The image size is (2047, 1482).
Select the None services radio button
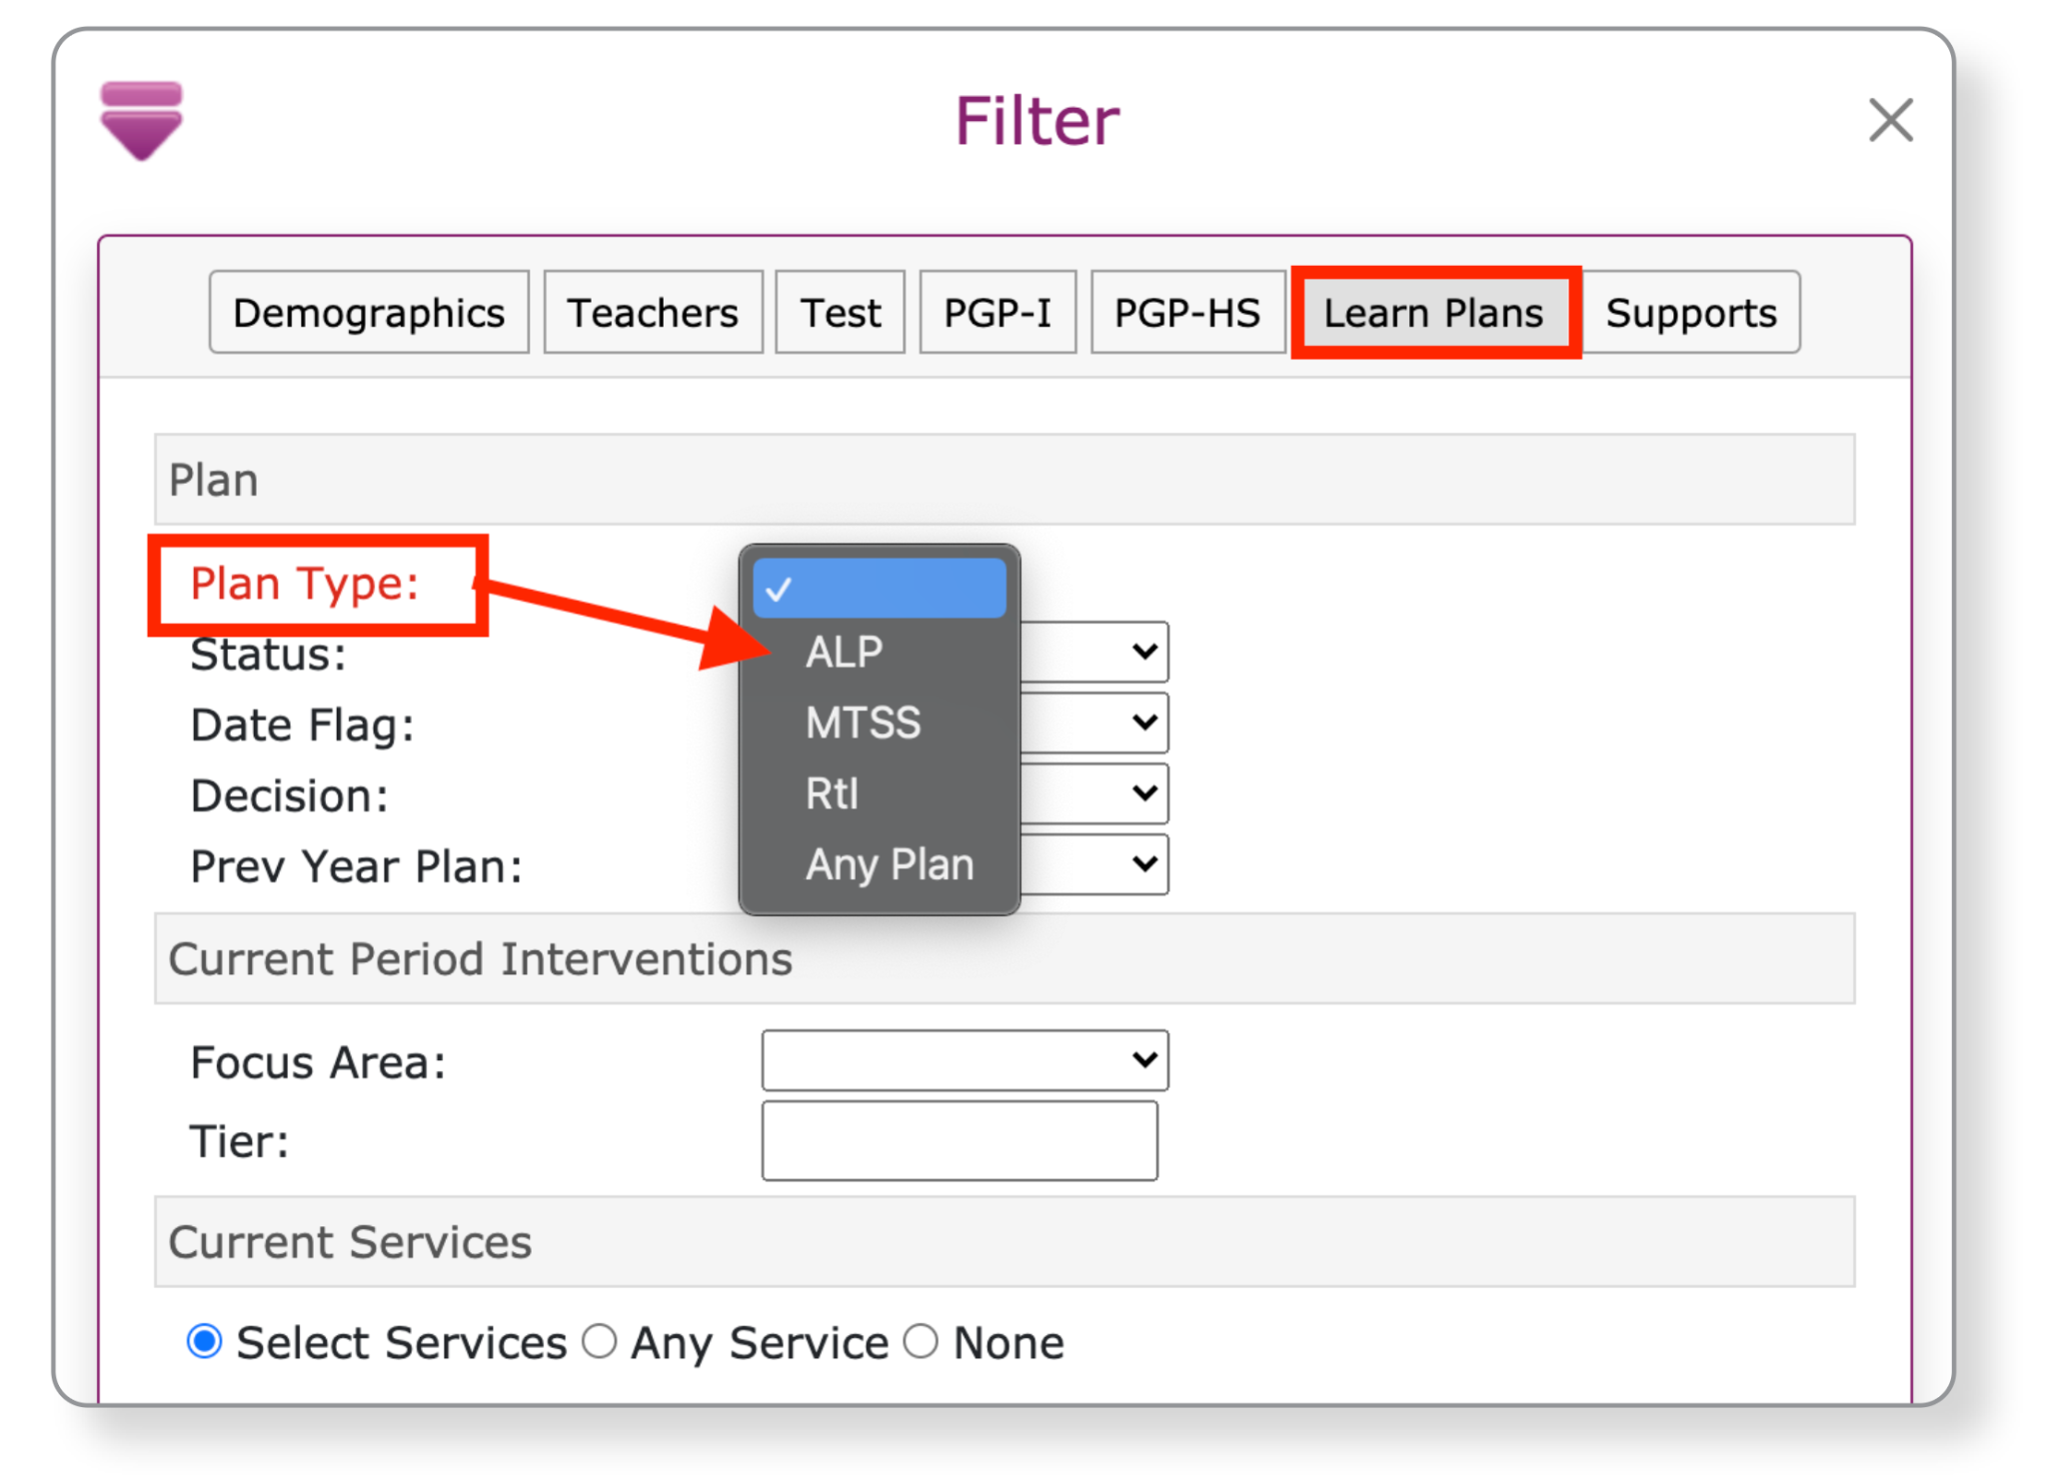(x=921, y=1341)
